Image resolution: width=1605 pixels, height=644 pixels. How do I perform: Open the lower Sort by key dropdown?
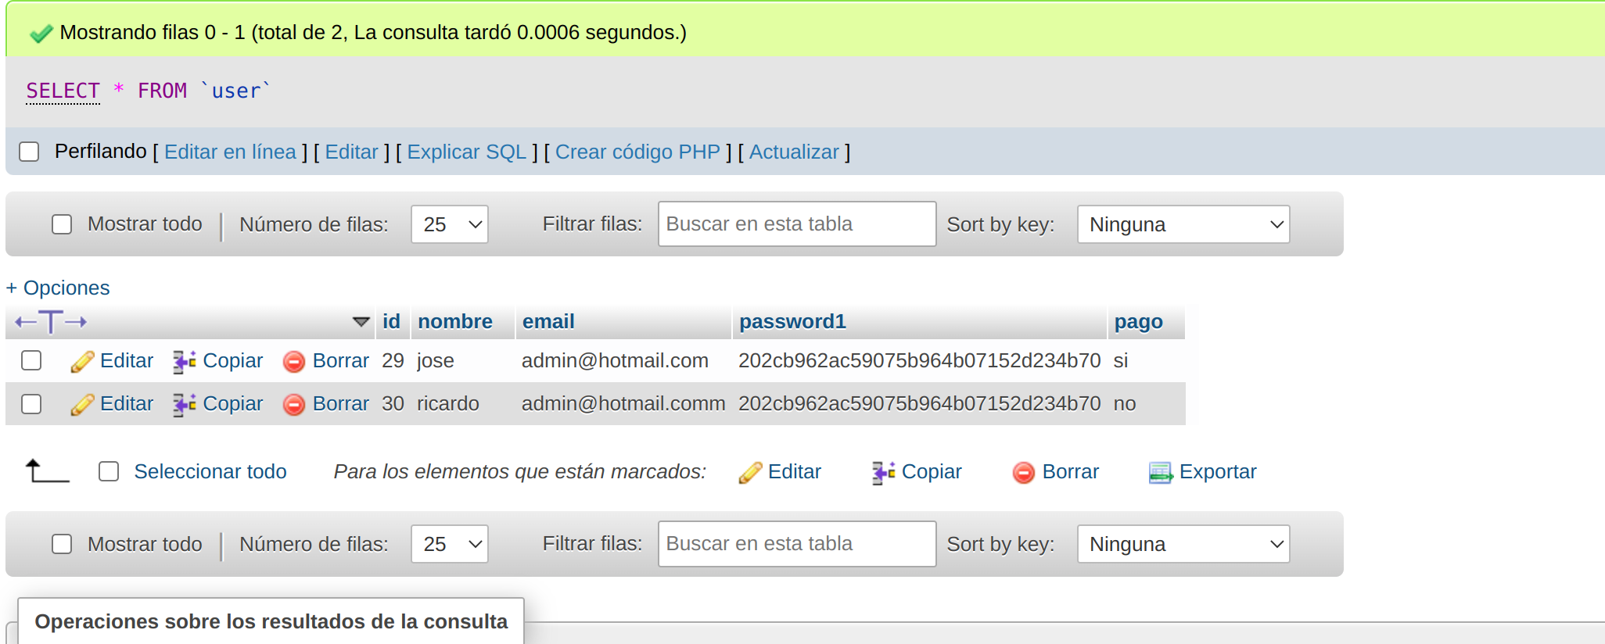tap(1183, 544)
